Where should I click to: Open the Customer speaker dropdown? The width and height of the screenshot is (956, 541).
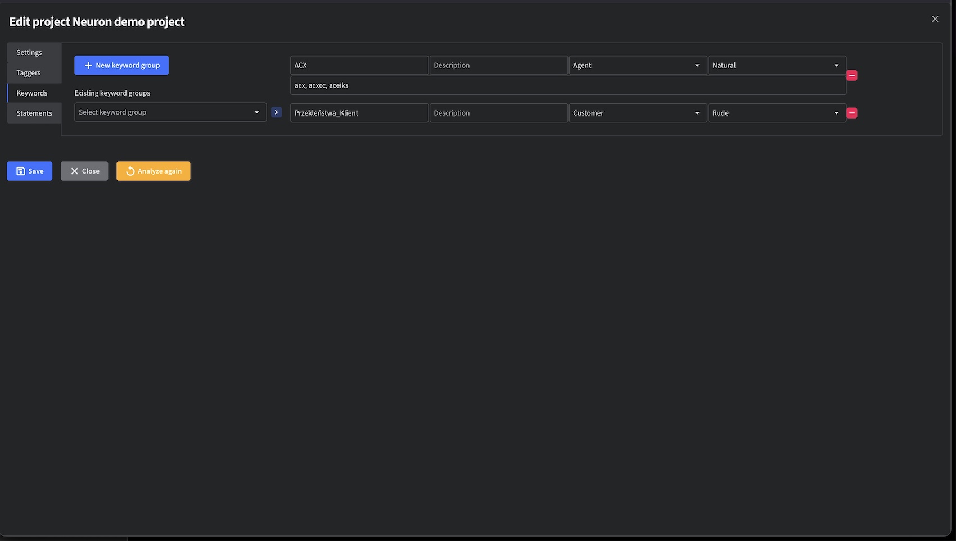637,113
